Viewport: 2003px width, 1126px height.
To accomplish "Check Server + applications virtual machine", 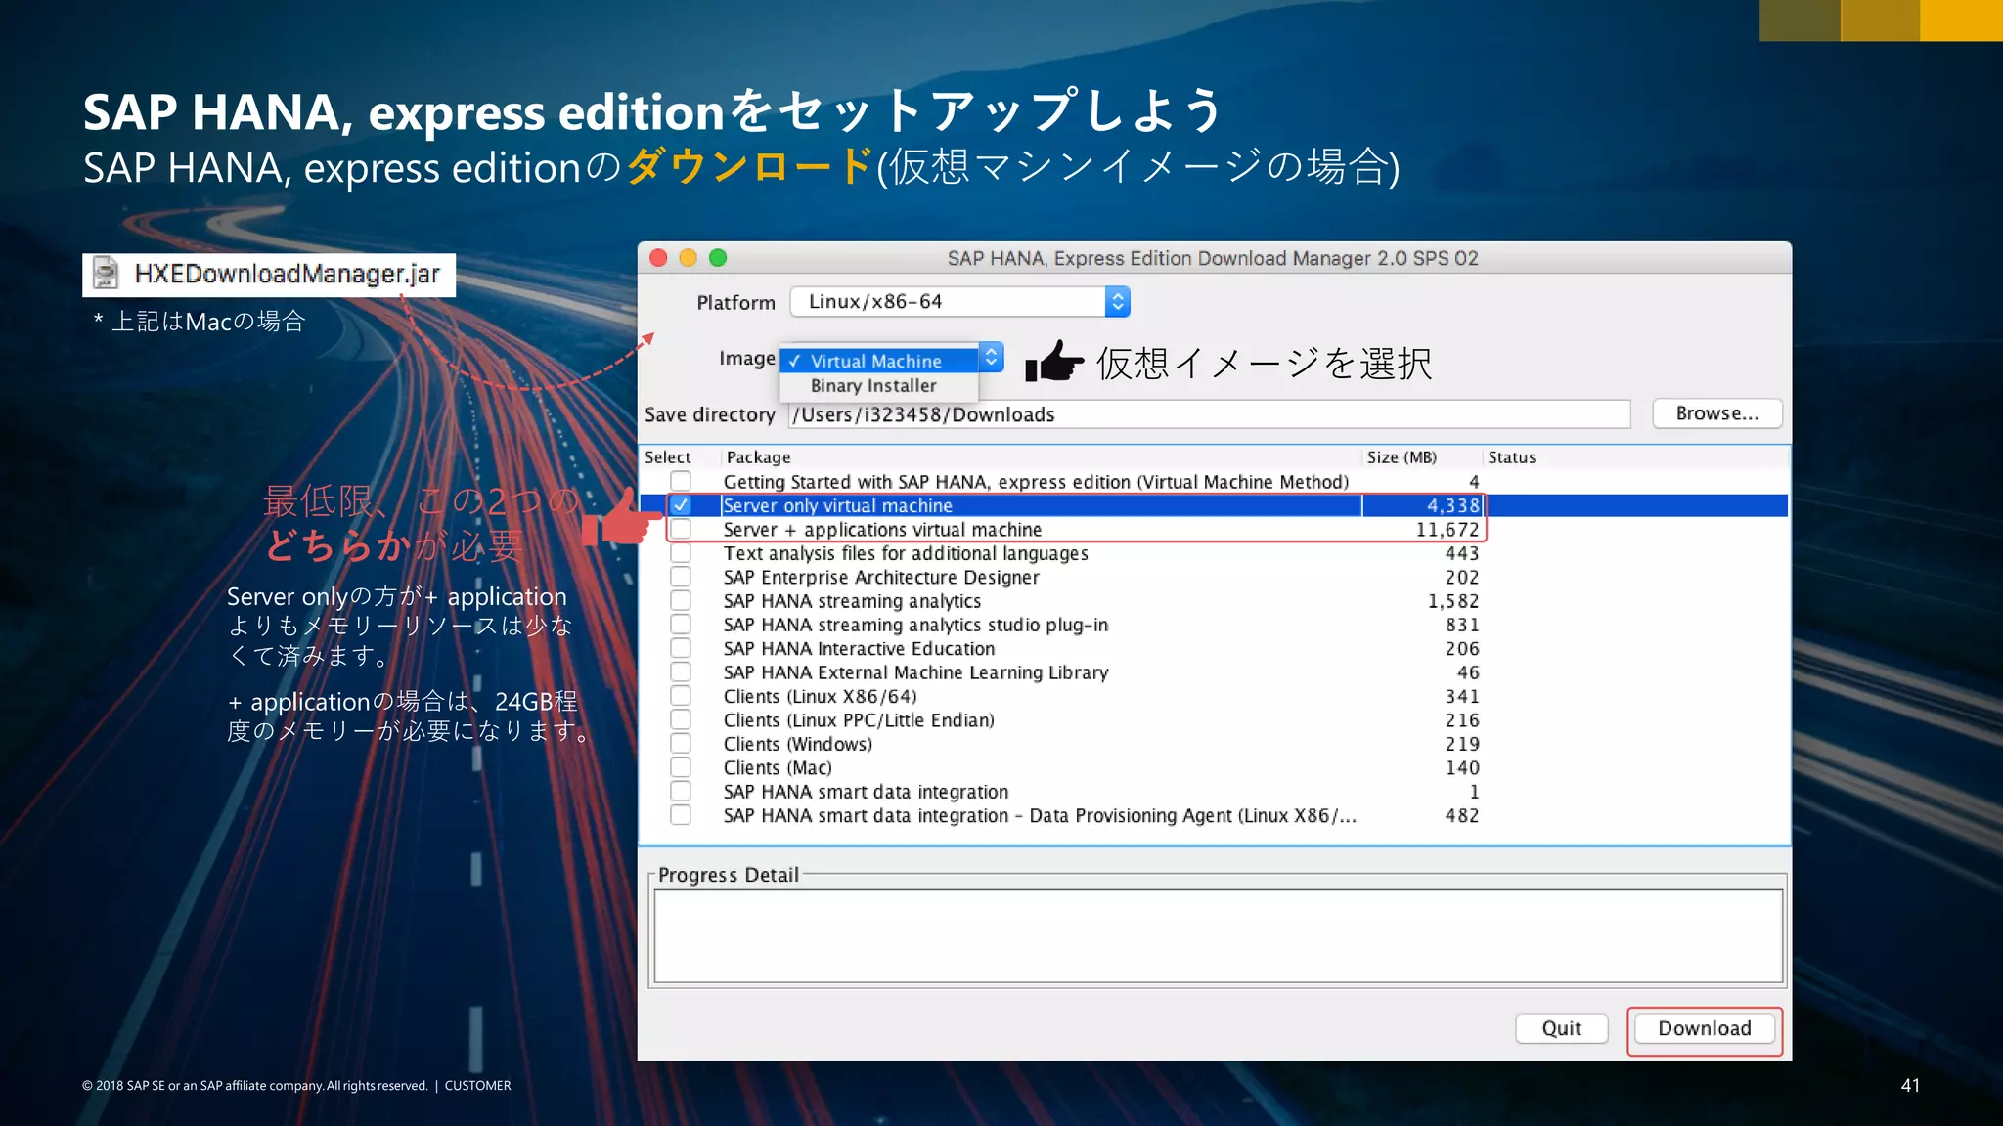I will coord(681,529).
